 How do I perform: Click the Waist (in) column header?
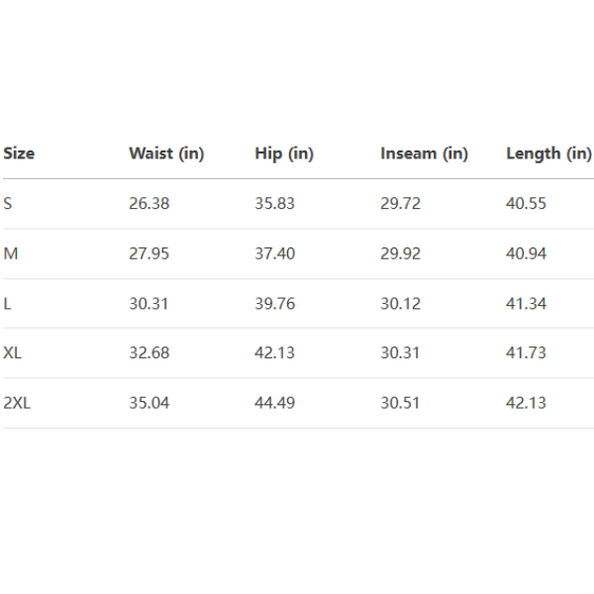click(166, 153)
